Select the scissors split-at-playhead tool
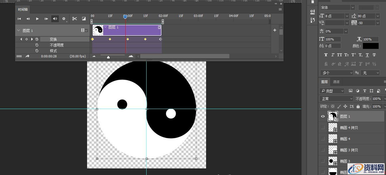Image resolution: width=386 pixels, height=175 pixels. (x=74, y=19)
